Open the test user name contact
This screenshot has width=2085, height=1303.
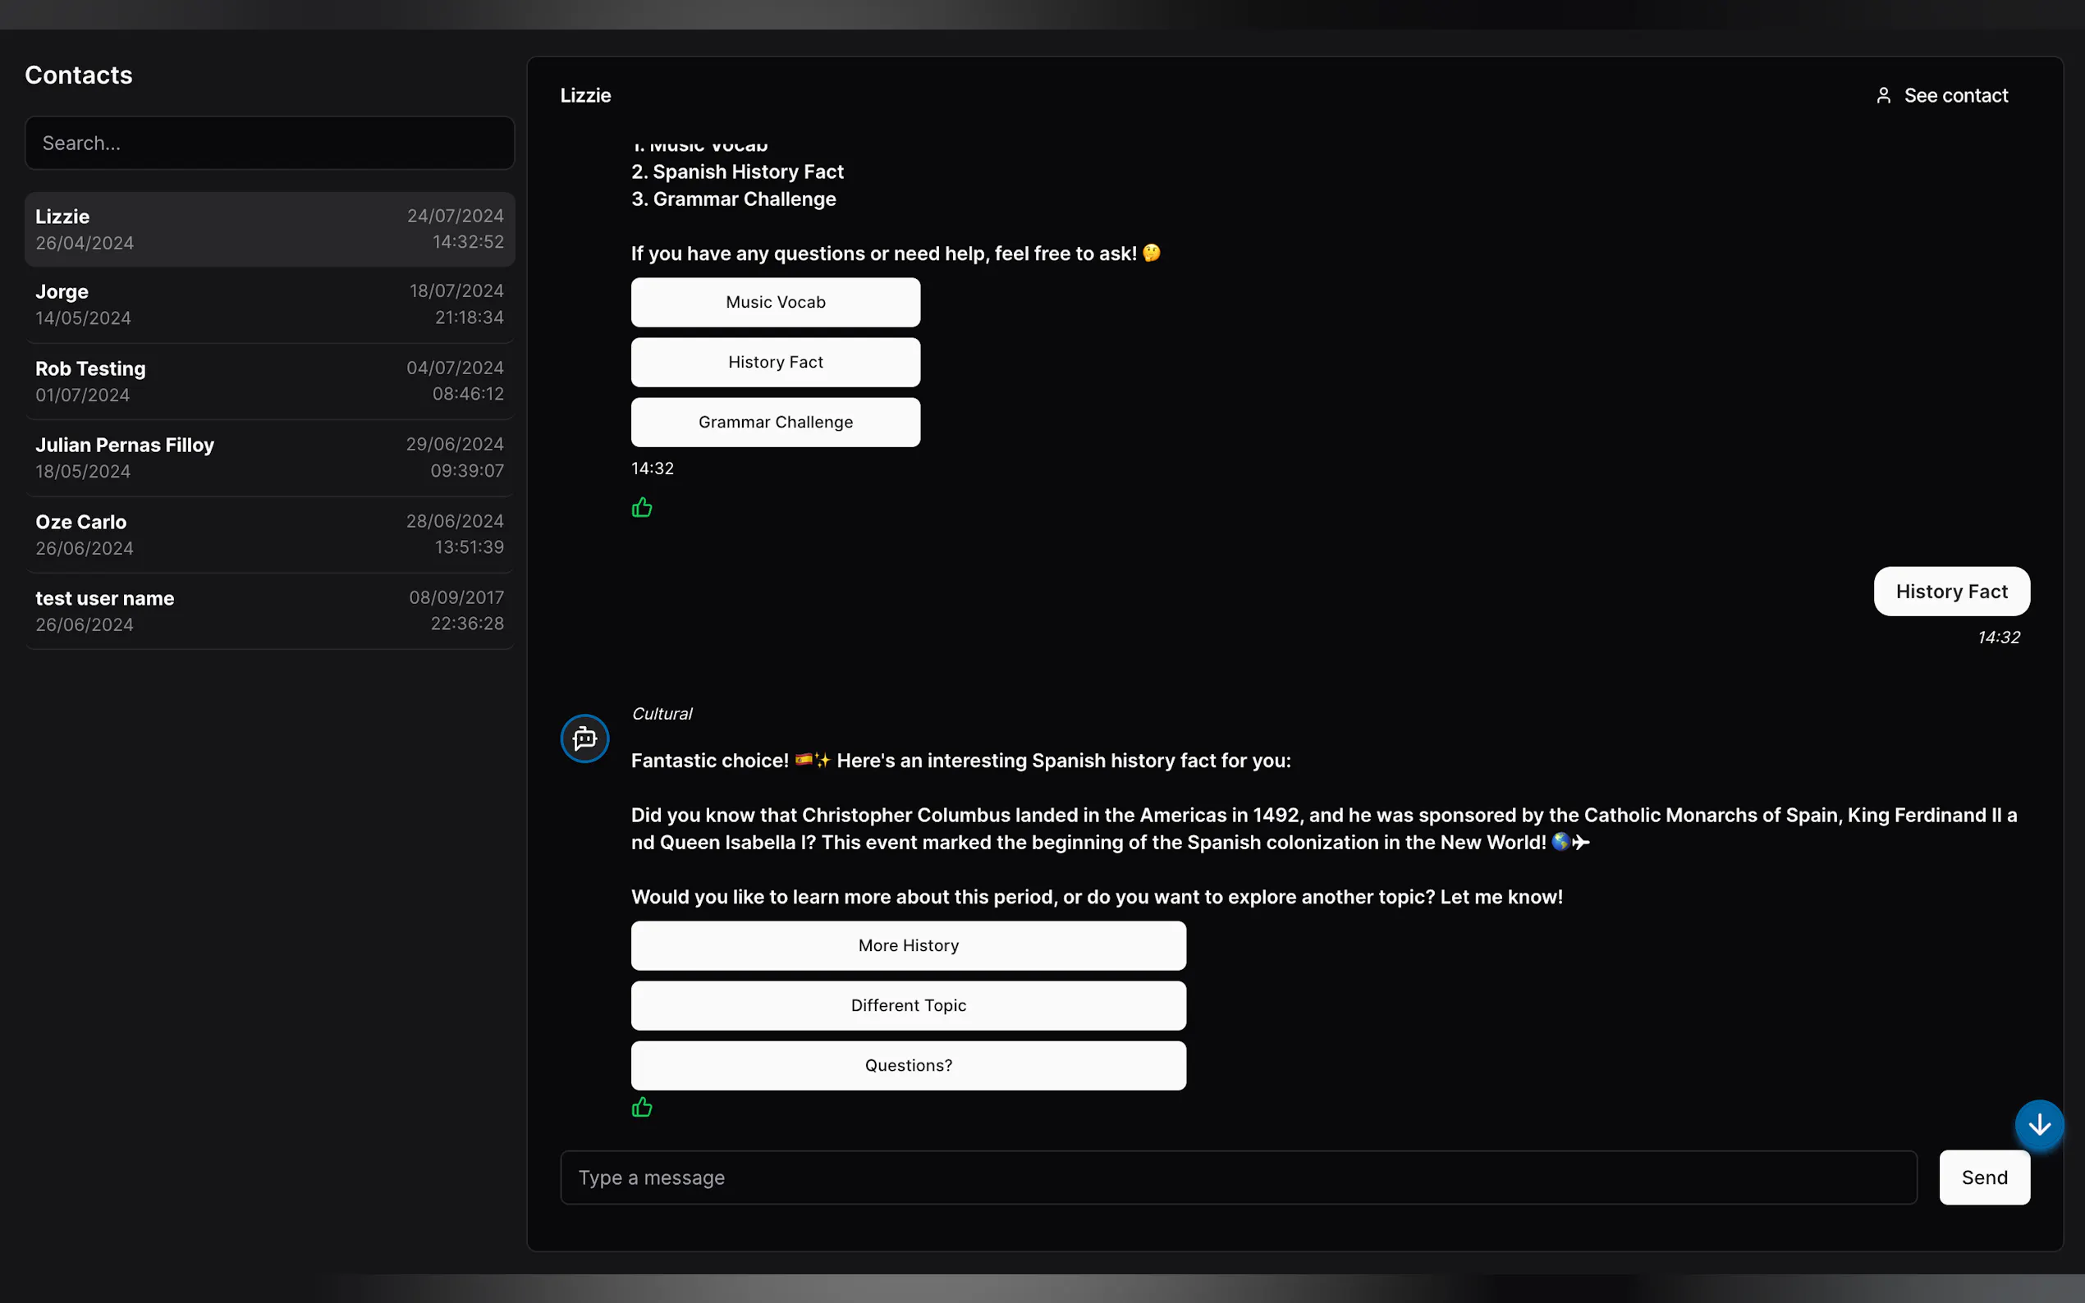click(269, 611)
